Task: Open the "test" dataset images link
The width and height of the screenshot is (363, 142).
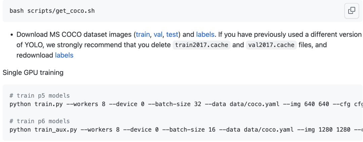Action: 172,34
